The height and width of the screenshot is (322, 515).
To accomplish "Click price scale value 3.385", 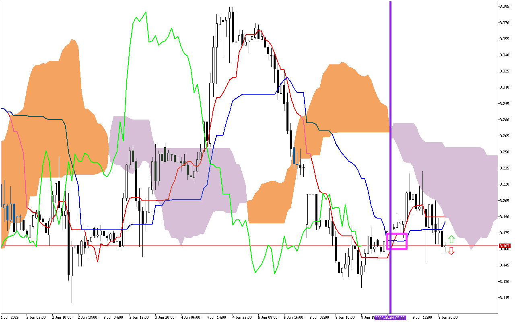I will point(505,6).
